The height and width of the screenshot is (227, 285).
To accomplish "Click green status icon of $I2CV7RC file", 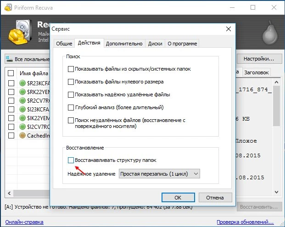I will click(x=22, y=127).
